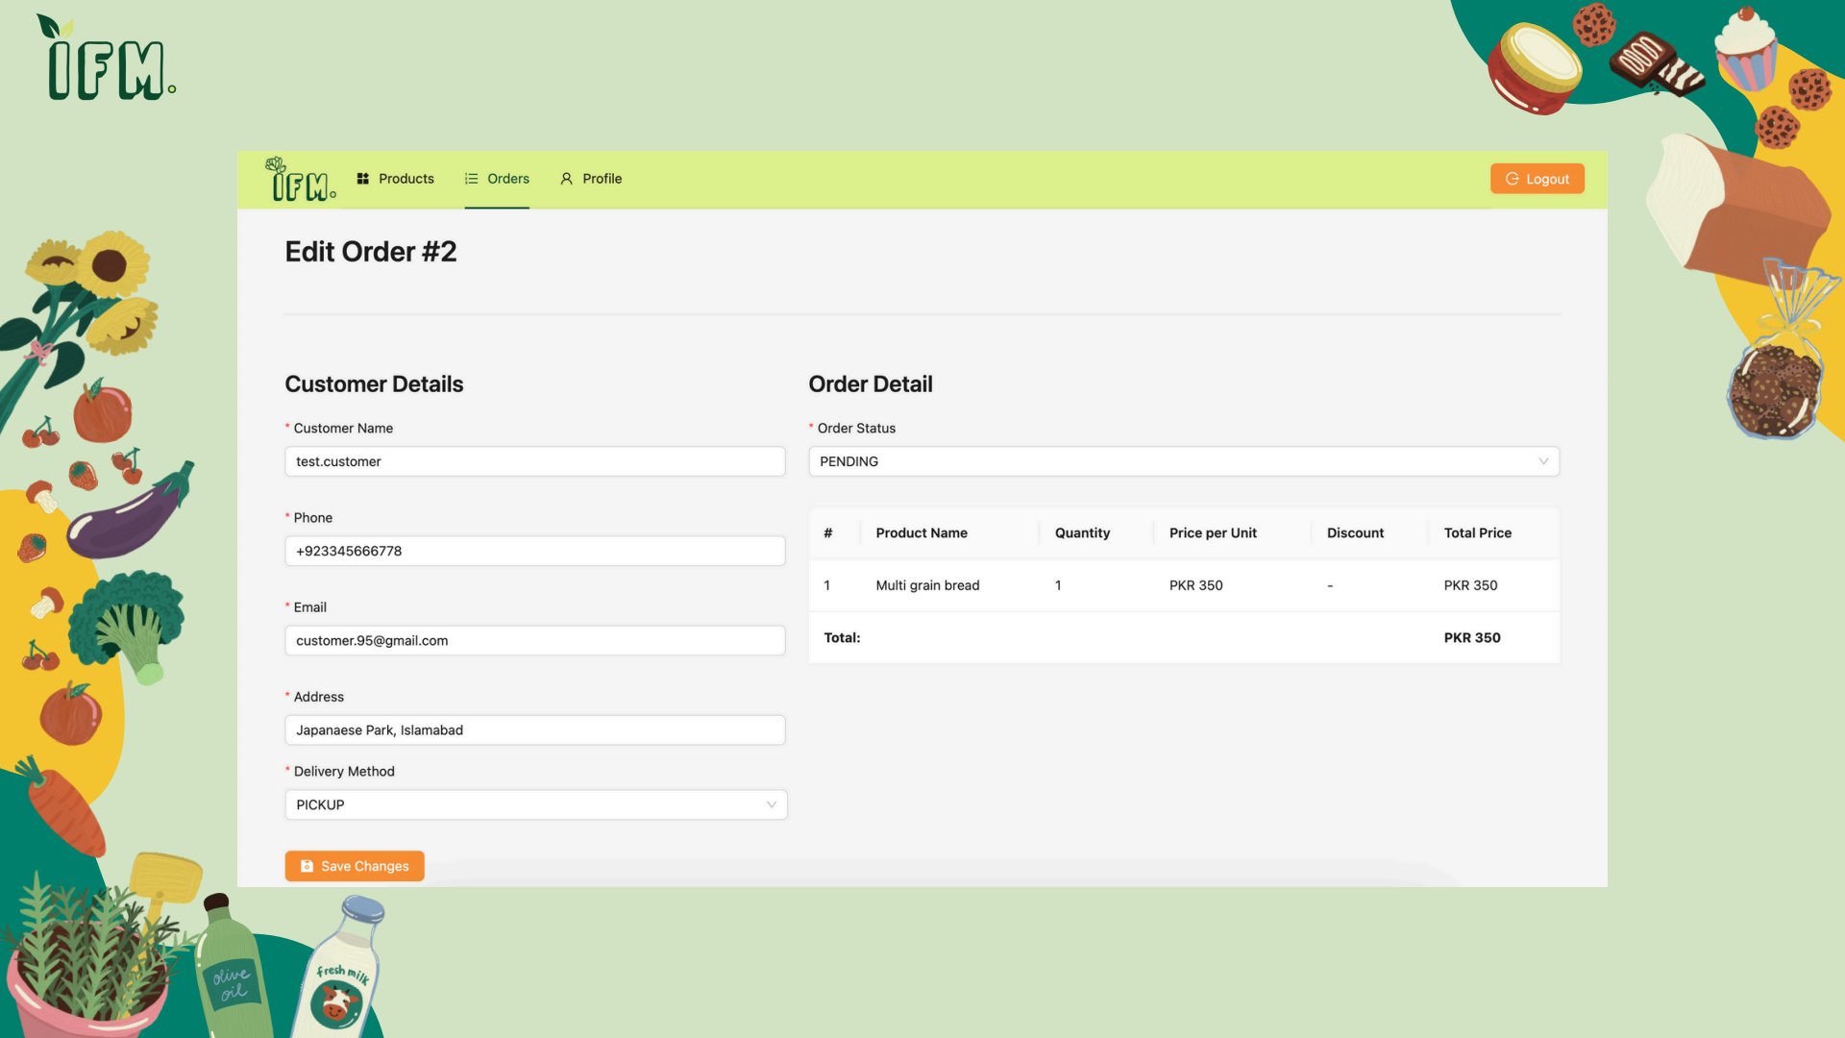The image size is (1845, 1038).
Task: Open the Products menu tab
Action: 406,179
